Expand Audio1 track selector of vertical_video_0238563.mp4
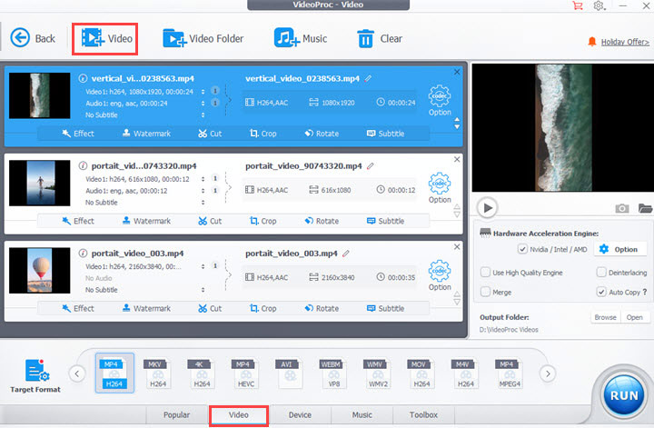 point(203,103)
